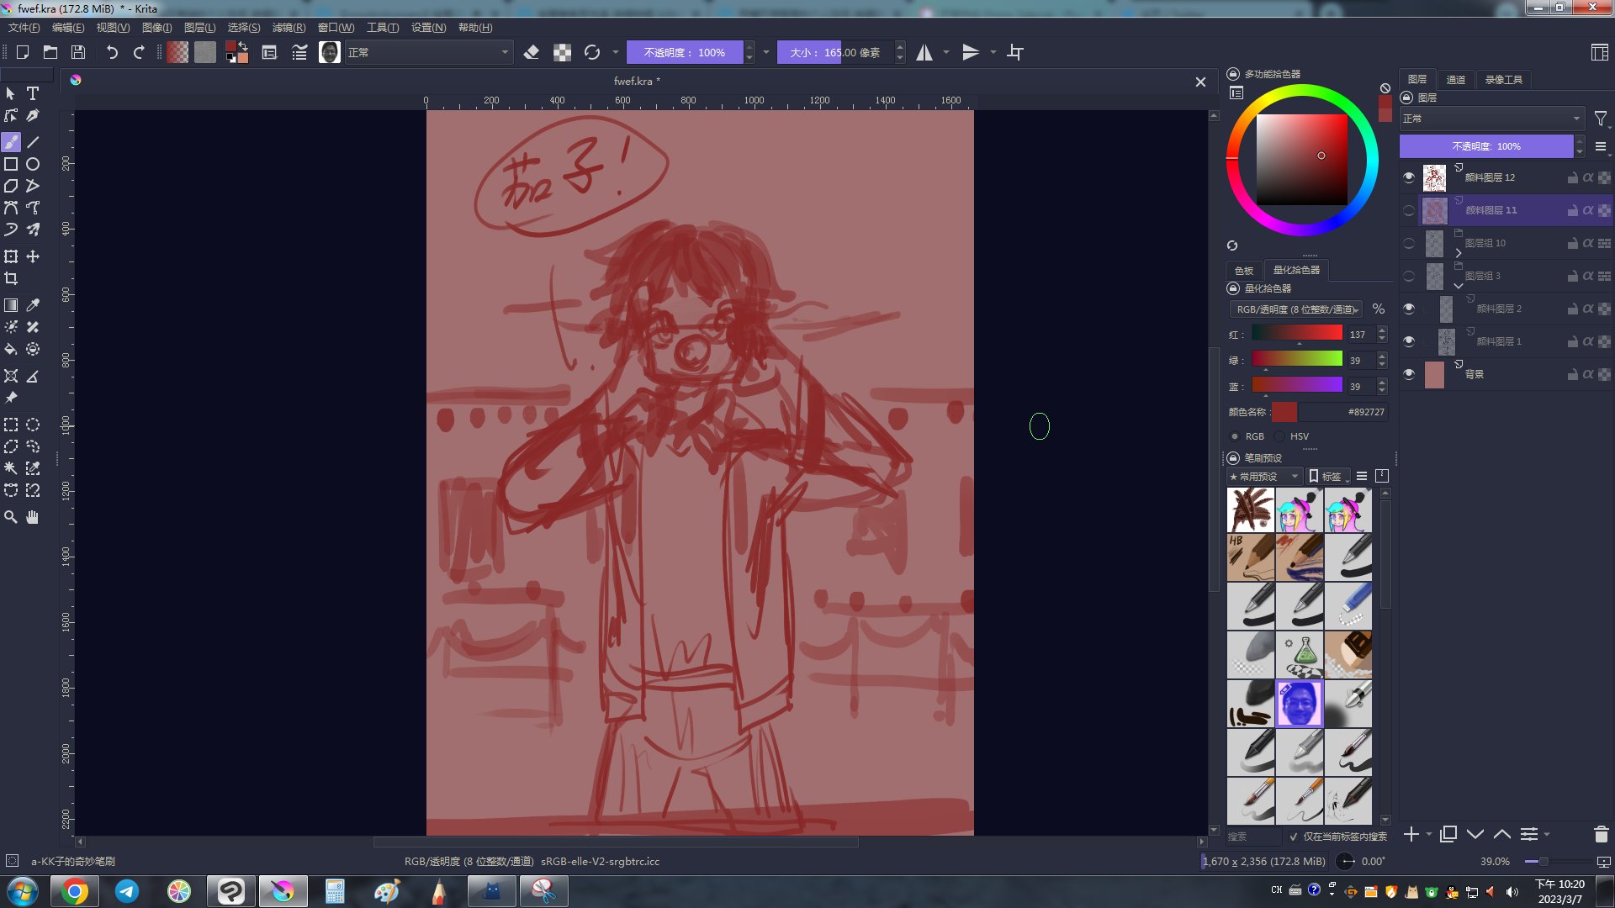
Task: Select the Gradient tool
Action: [x=11, y=305]
